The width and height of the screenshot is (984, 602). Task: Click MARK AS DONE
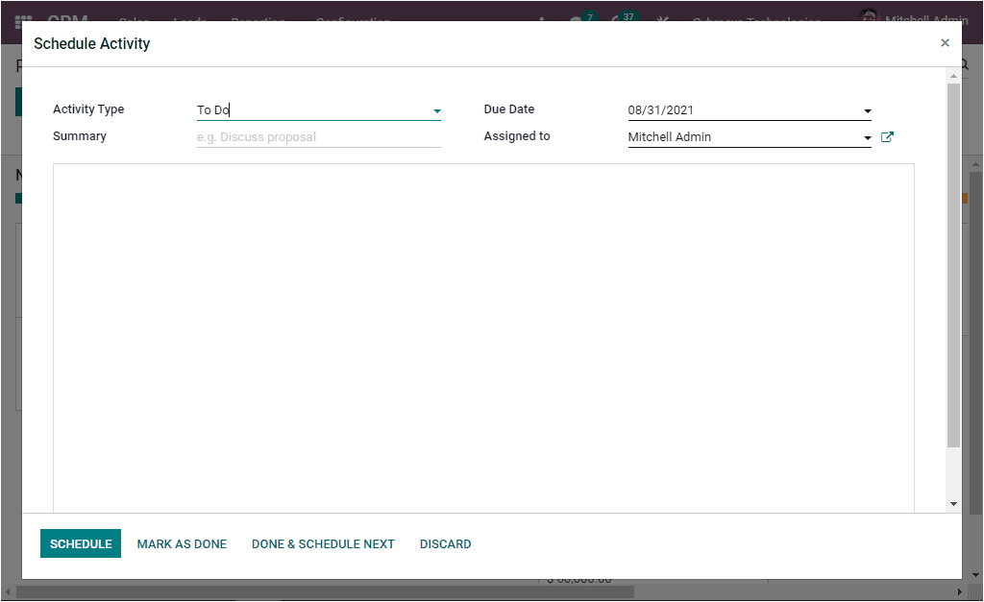(182, 543)
